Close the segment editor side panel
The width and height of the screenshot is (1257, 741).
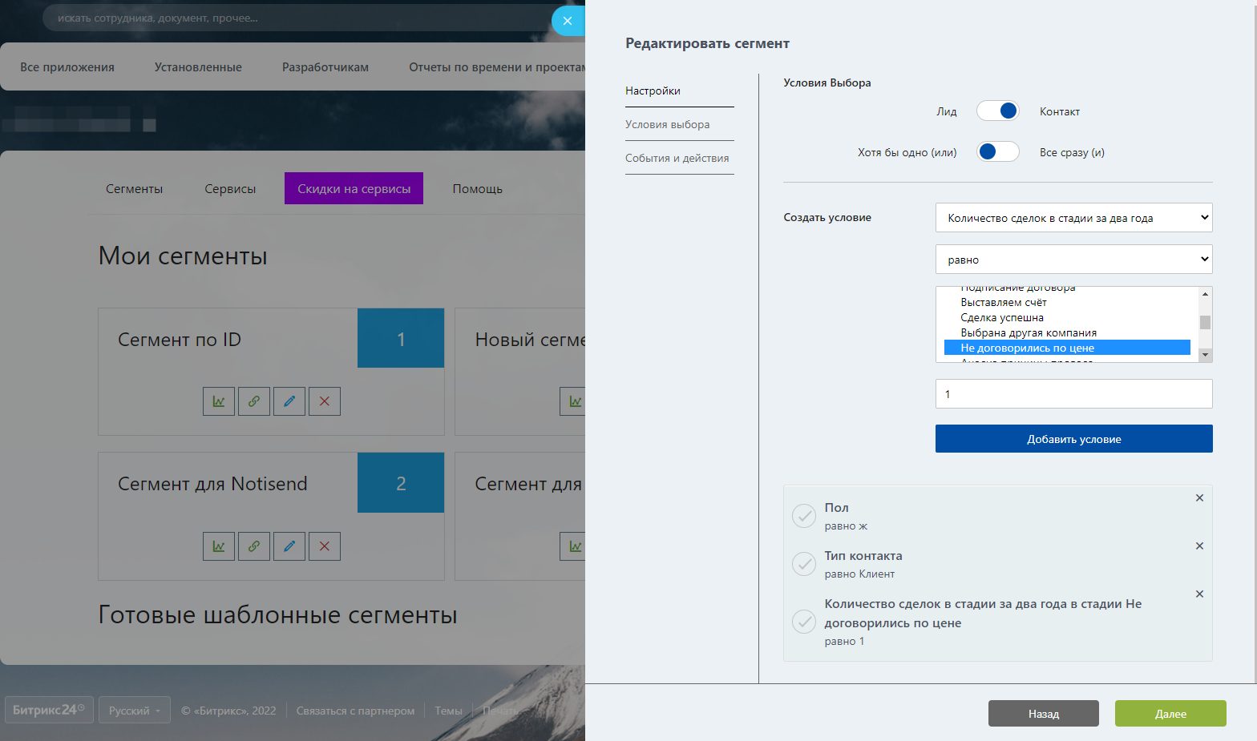[568, 21]
